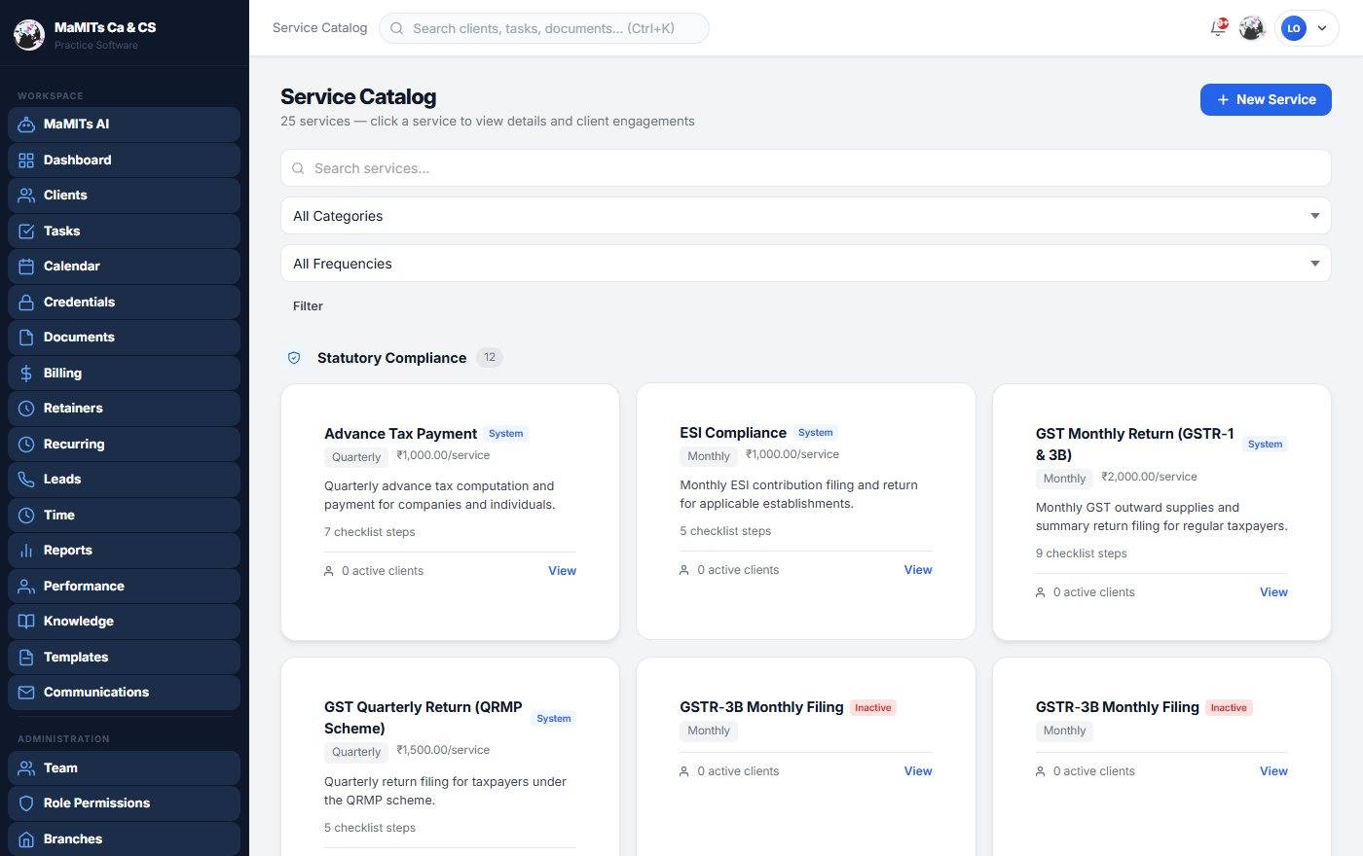Screen dimensions: 1363x856
Task: Click the Leads phone icon
Action: 26,480
